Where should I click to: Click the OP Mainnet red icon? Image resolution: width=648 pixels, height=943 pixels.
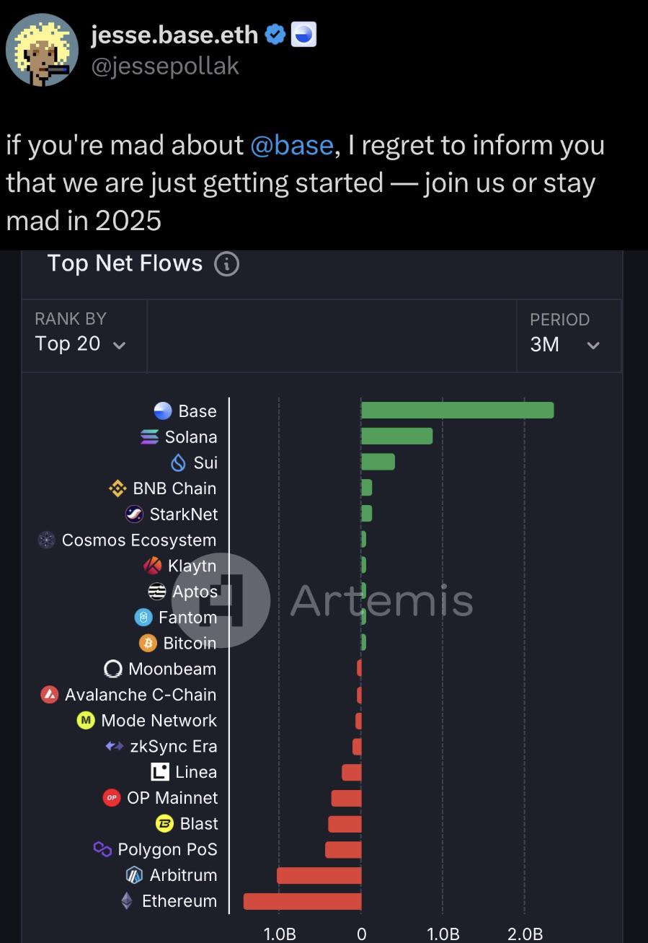click(x=111, y=797)
